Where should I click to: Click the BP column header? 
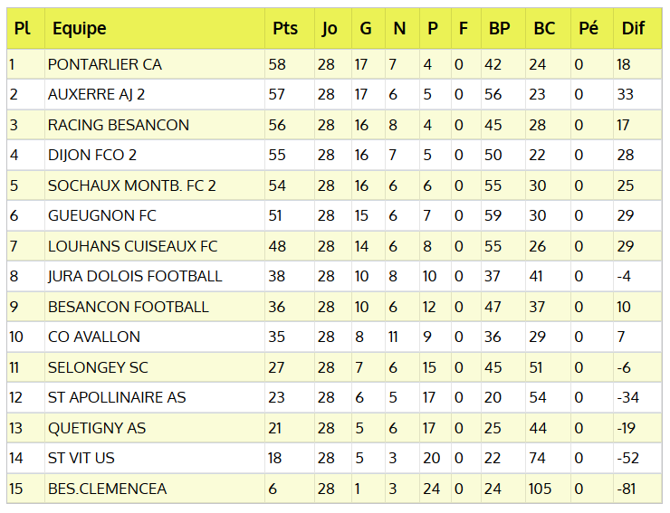[x=499, y=29]
